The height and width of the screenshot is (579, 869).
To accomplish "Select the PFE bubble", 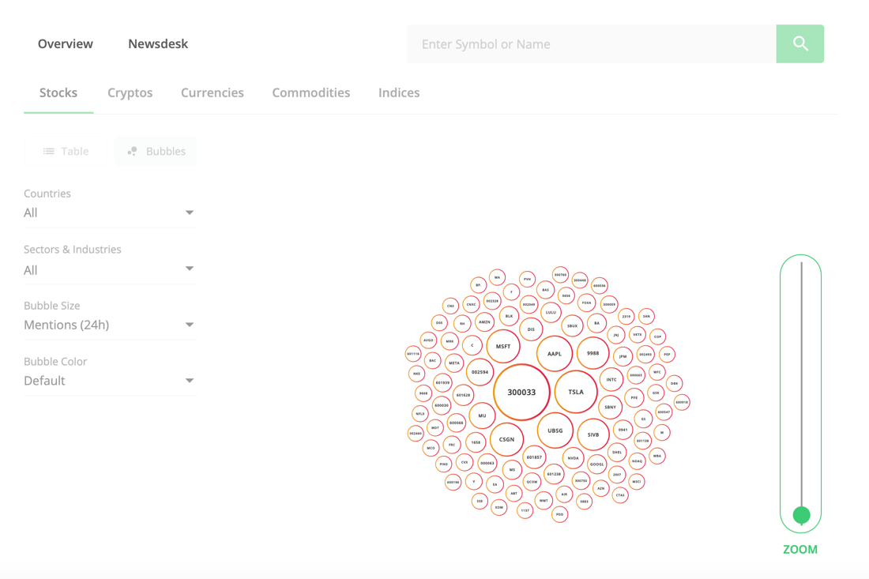I will tap(634, 397).
